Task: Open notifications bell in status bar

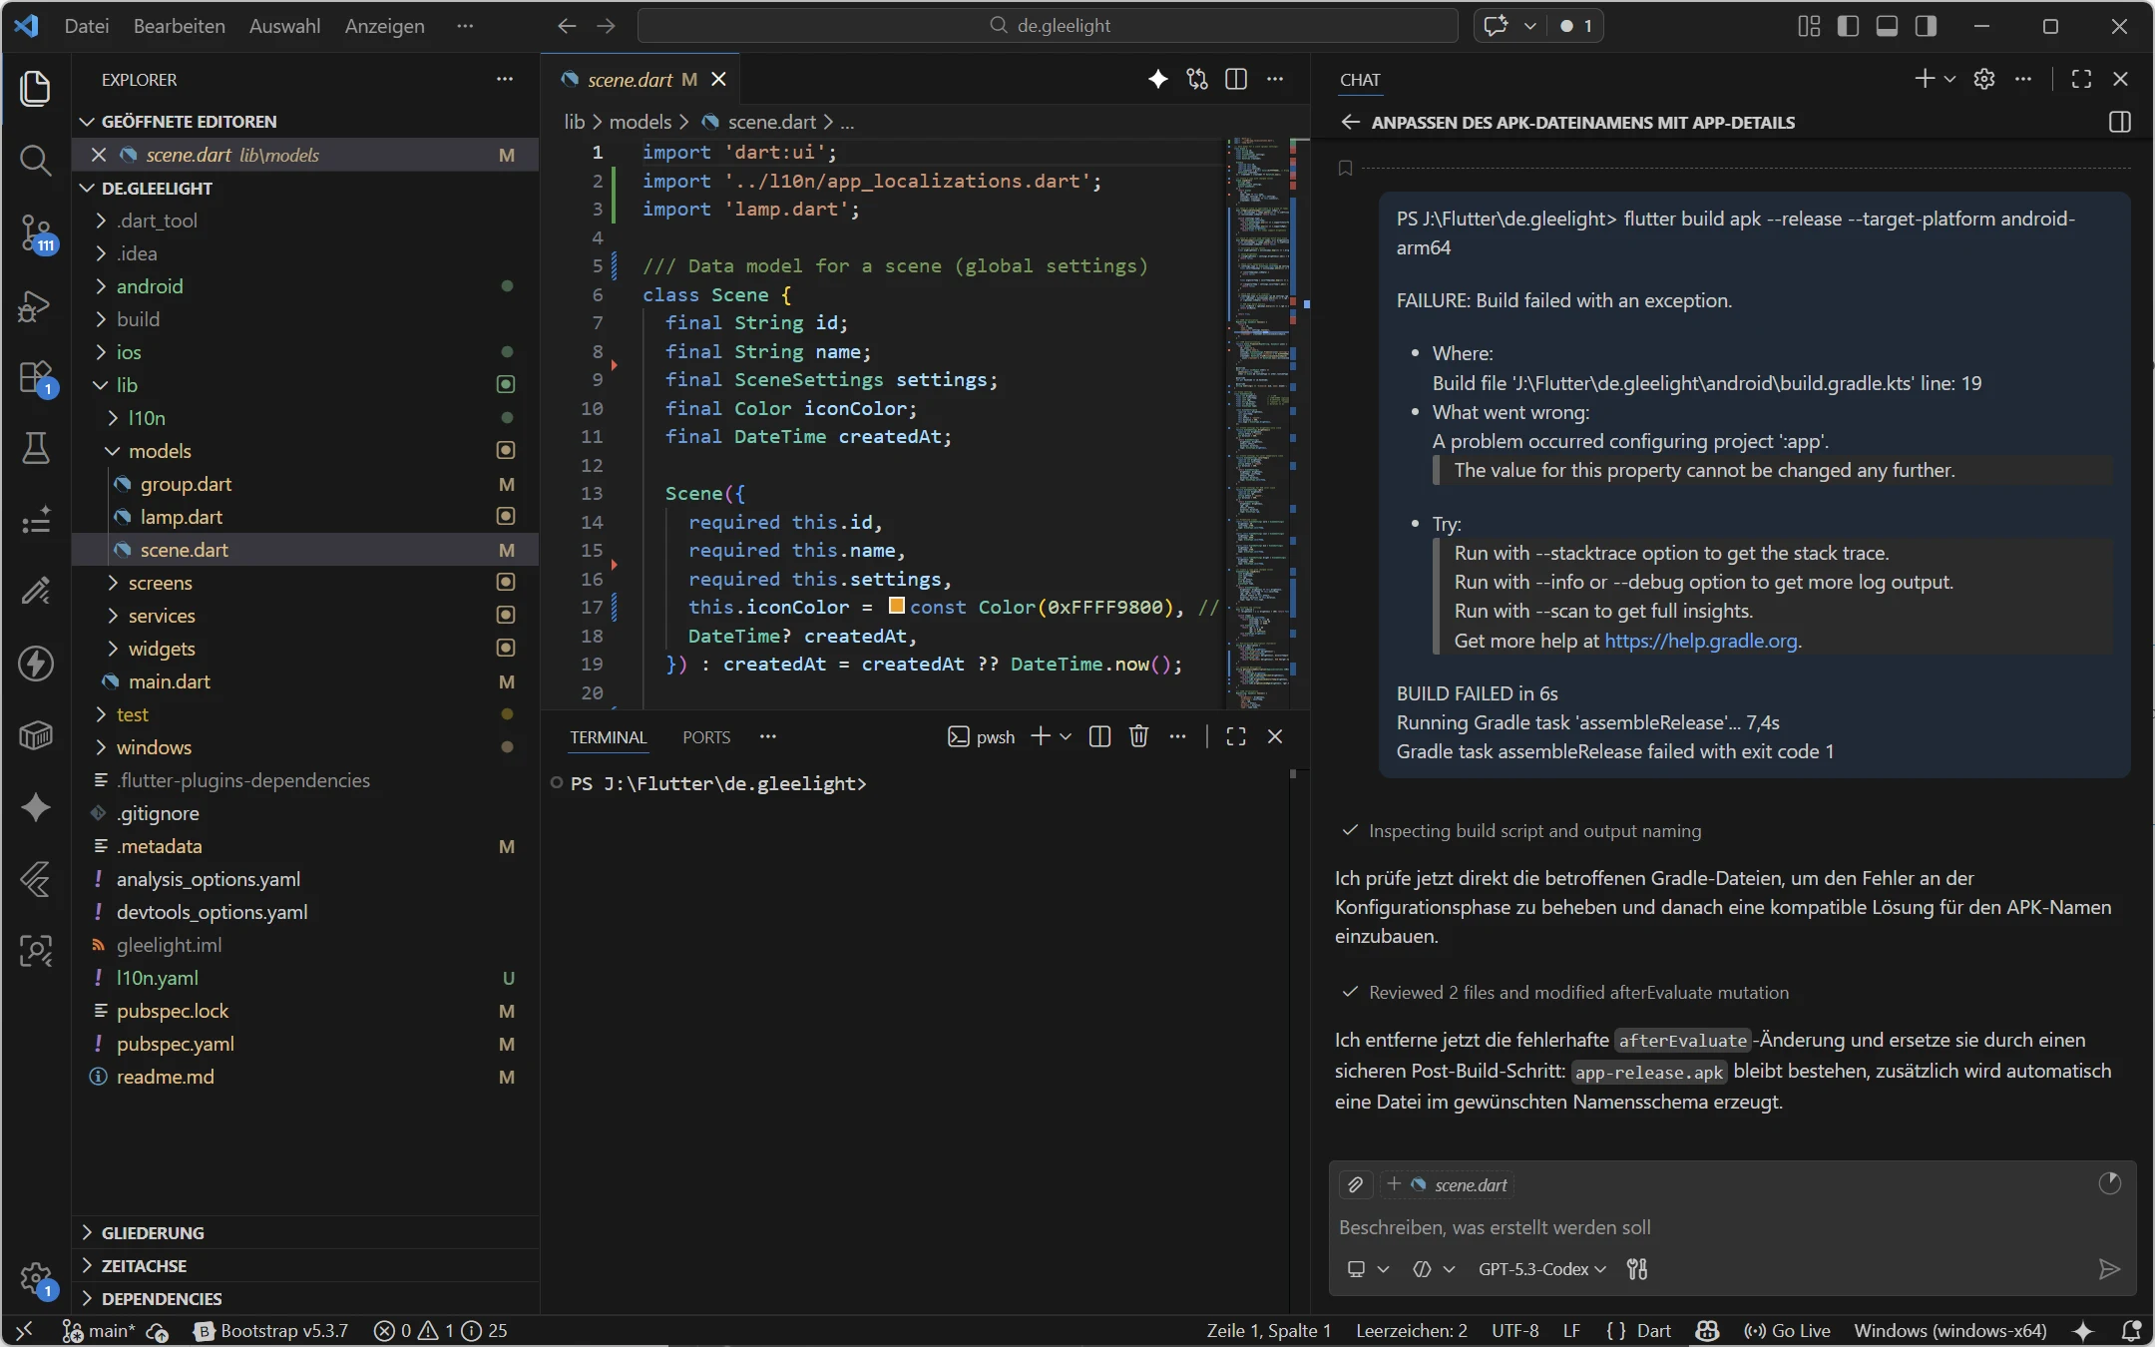Action: tap(2131, 1330)
